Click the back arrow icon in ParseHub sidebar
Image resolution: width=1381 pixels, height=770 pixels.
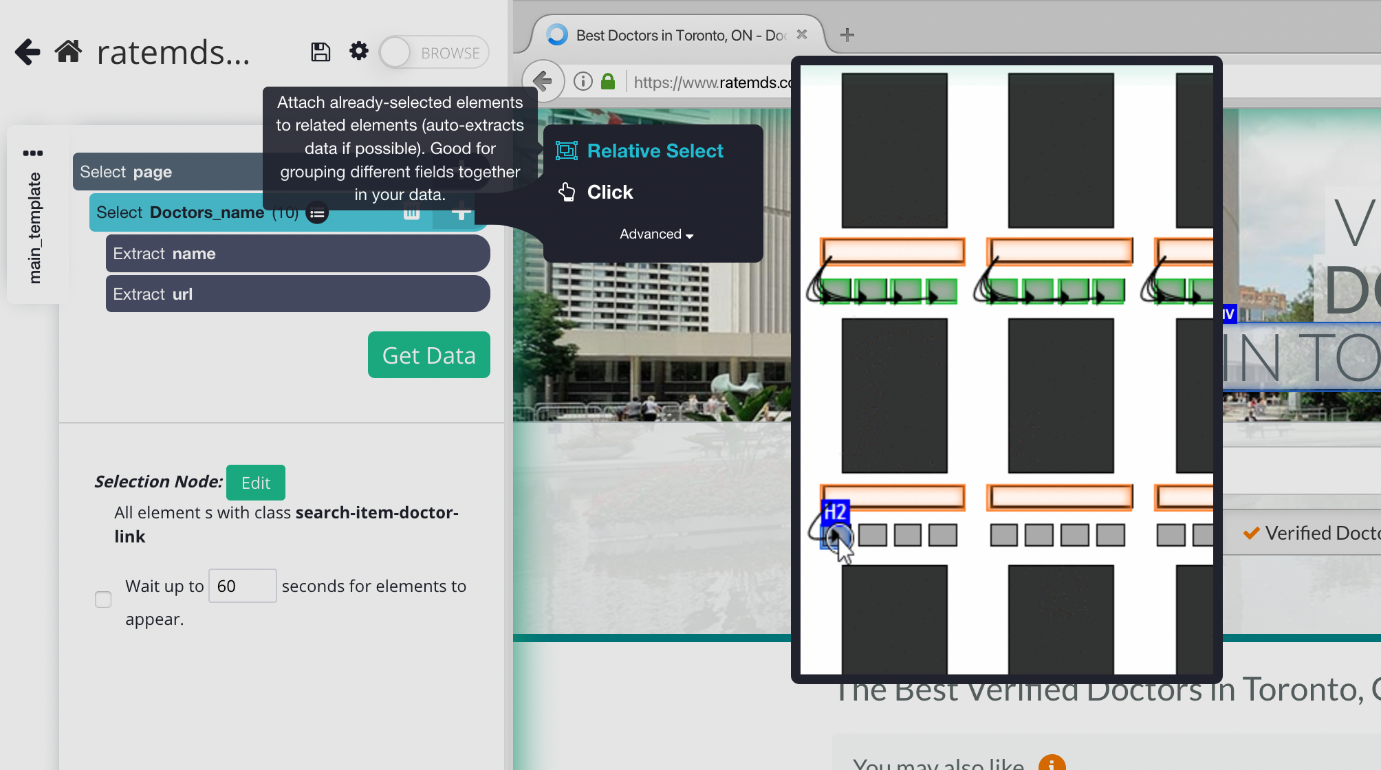pyautogui.click(x=28, y=52)
